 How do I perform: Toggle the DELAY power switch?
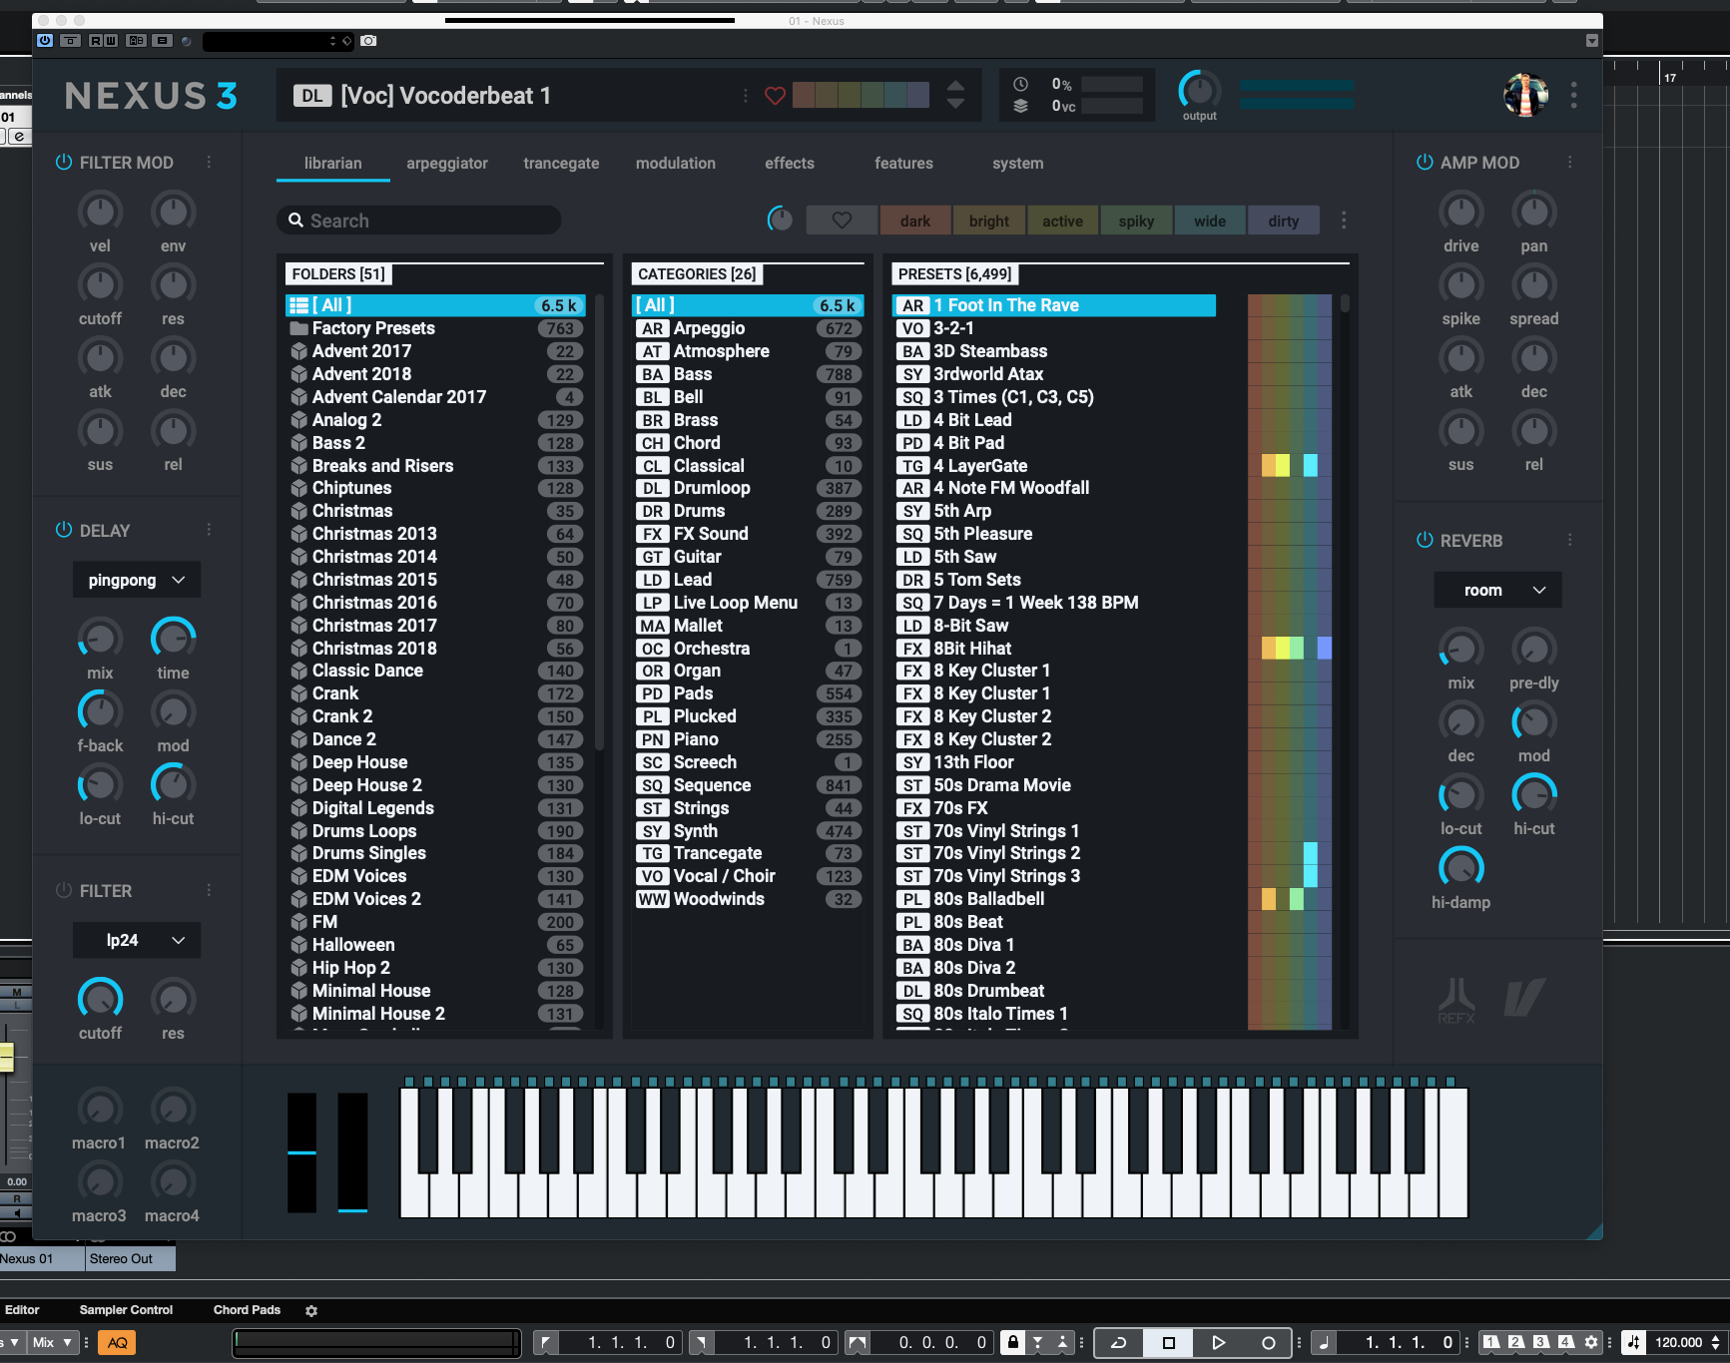pyautogui.click(x=64, y=530)
